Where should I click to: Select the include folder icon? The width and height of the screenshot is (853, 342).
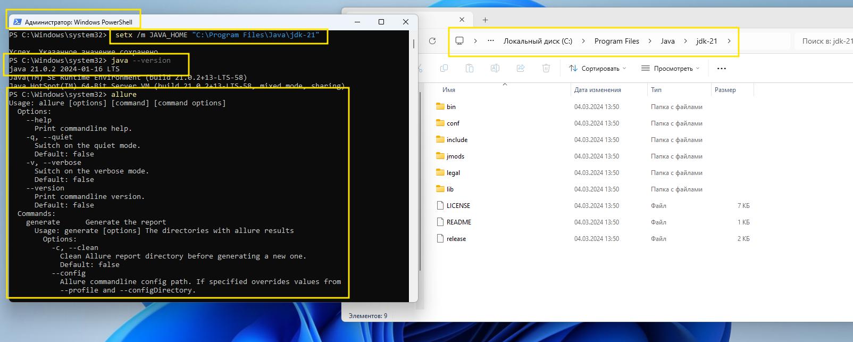(440, 139)
